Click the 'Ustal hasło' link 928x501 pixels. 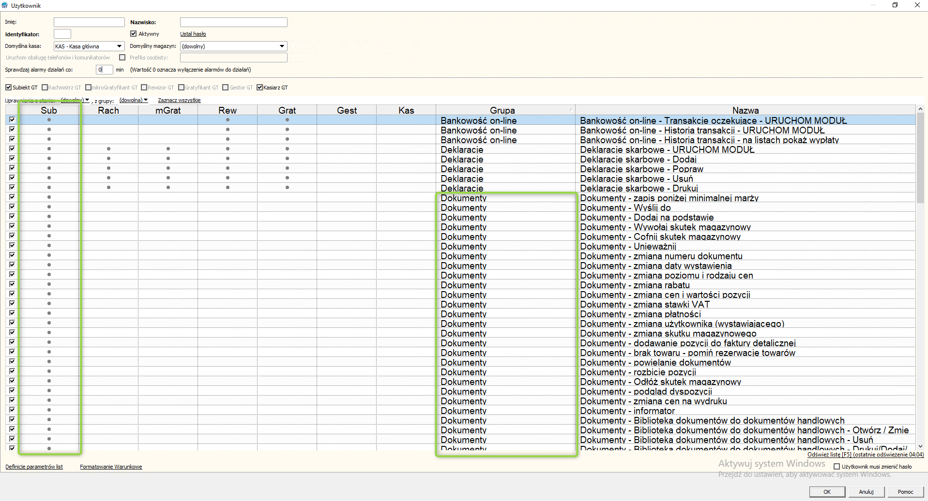point(193,34)
